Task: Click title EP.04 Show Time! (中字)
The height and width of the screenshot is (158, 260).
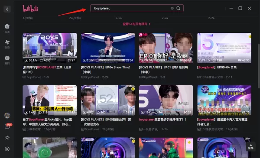Action: point(105,70)
